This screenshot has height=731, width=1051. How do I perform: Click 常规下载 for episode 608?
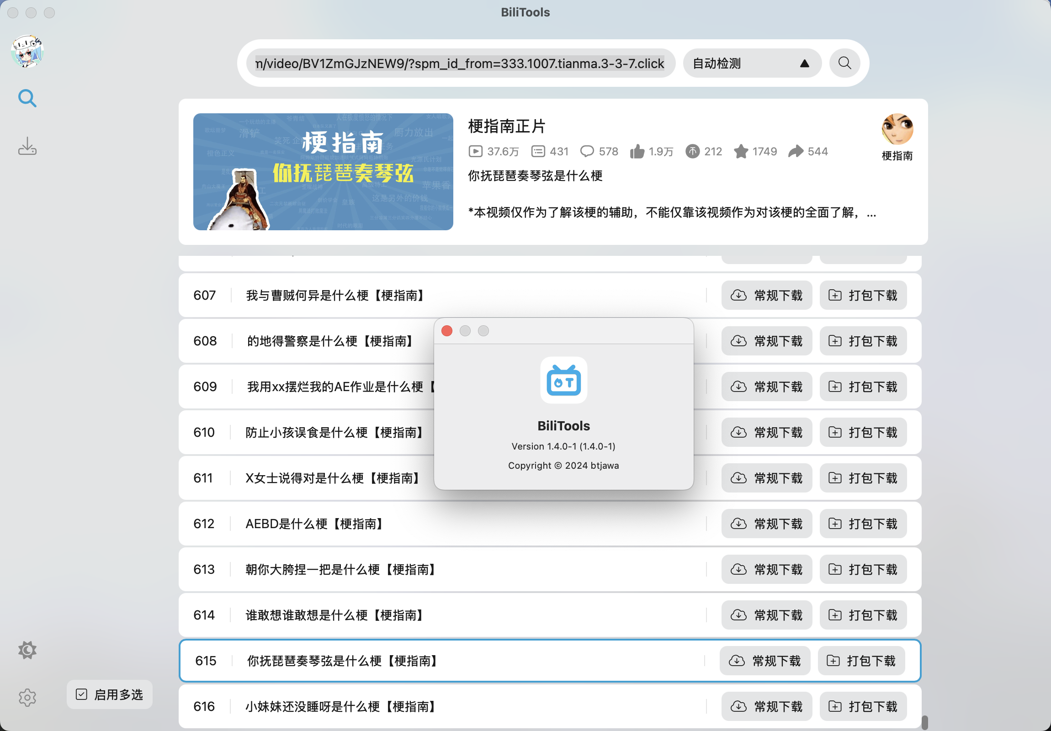767,341
